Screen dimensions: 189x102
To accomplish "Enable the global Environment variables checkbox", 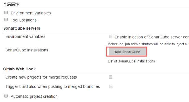I will 6,12.
